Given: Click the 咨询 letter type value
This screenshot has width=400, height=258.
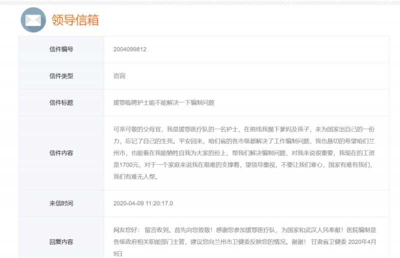Looking at the screenshot, I should [119, 76].
